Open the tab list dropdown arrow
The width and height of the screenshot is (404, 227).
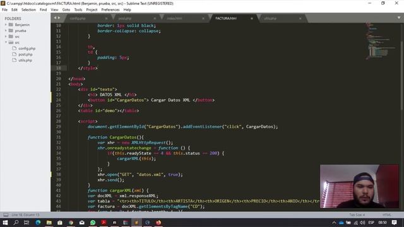399,18
